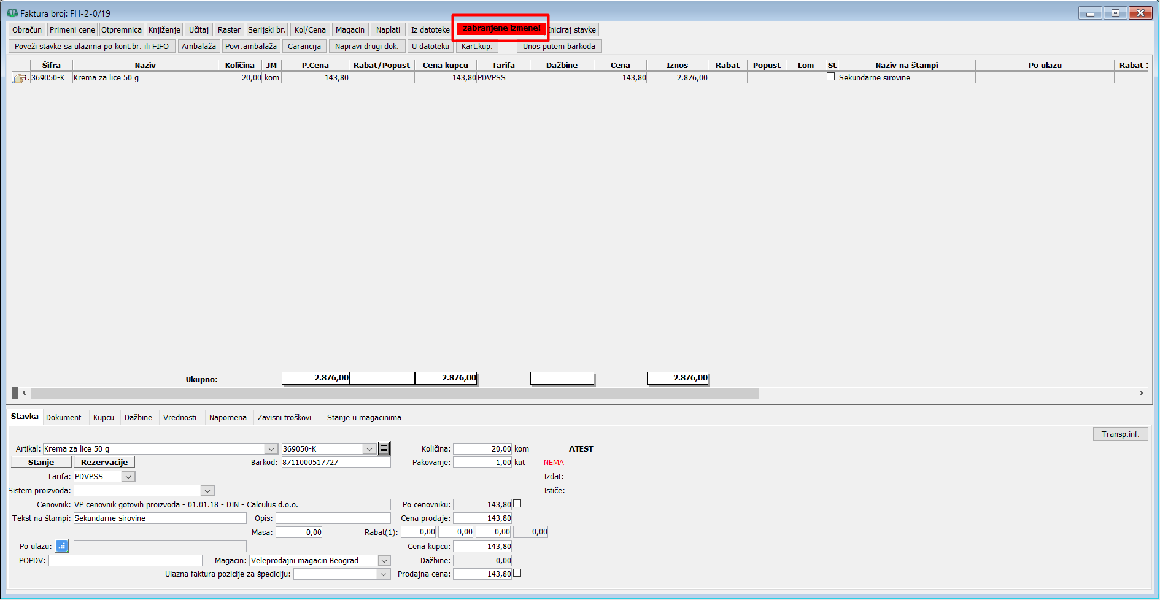
Task: Click the right scroll arrow of table
Action: (x=1141, y=393)
